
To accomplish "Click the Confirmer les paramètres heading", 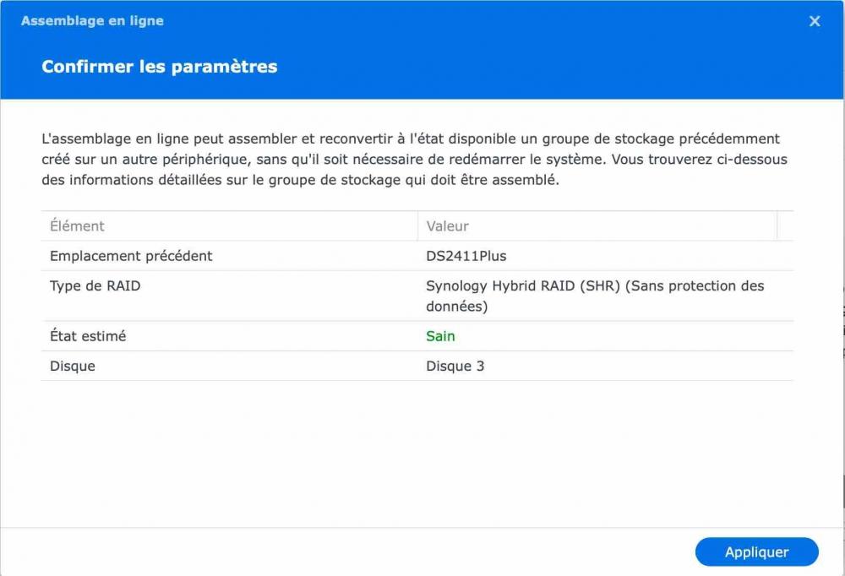I will [x=160, y=67].
